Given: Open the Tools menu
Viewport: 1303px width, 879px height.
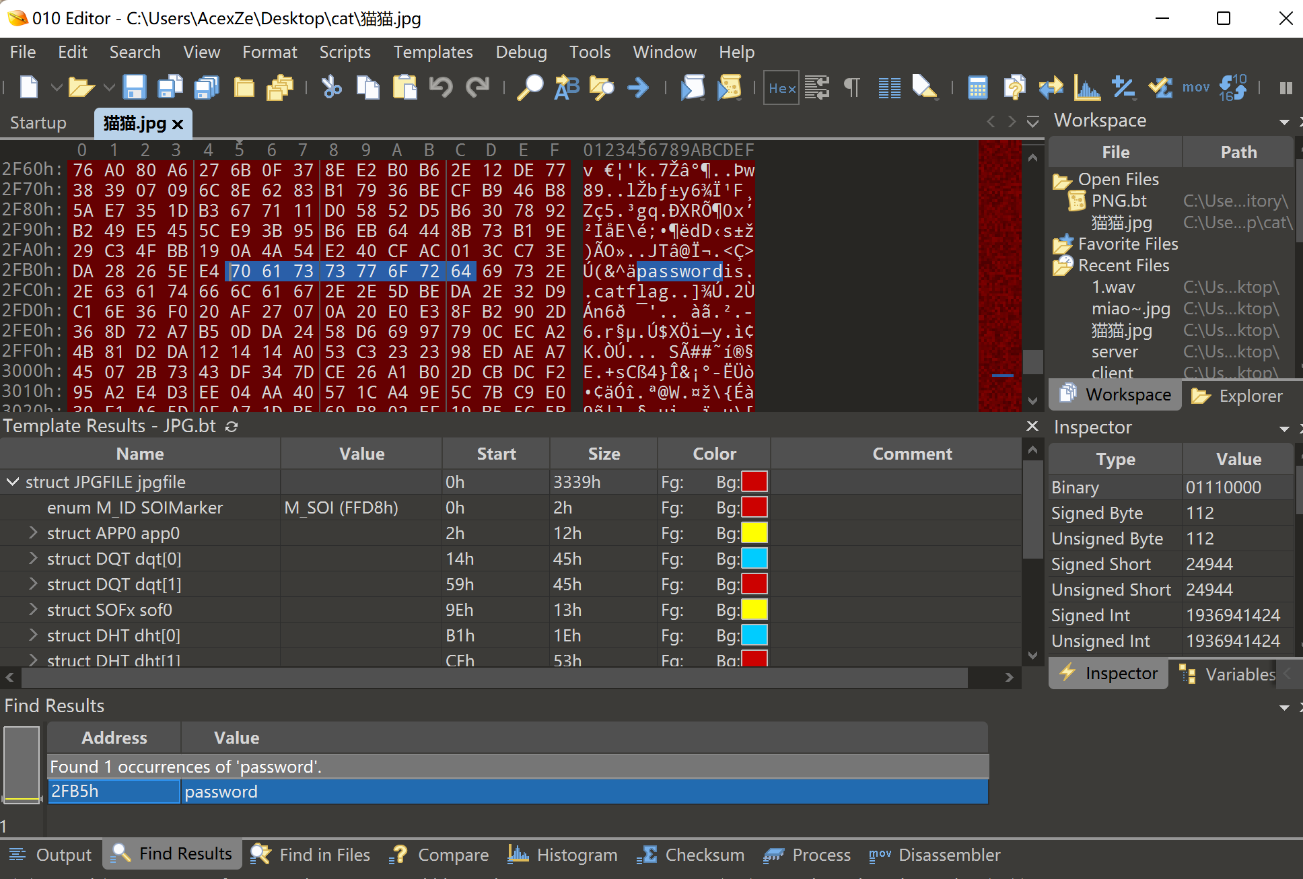Looking at the screenshot, I should click(590, 52).
